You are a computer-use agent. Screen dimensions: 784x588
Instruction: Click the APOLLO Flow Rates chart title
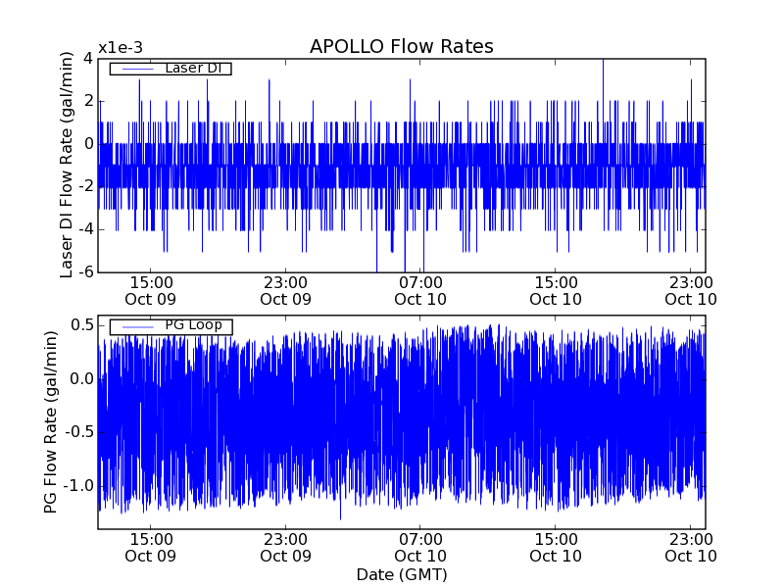[x=401, y=47]
